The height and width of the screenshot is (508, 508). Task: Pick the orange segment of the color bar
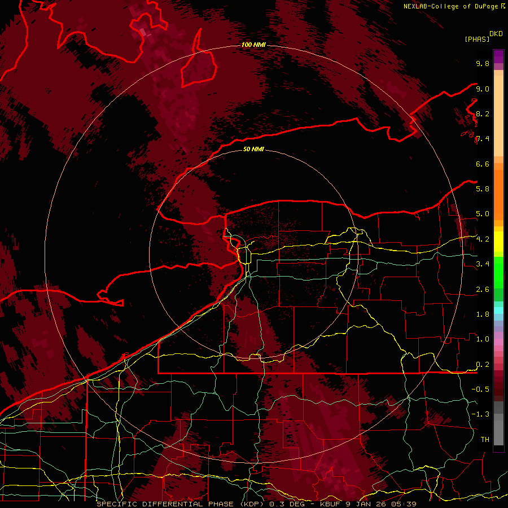498,194
